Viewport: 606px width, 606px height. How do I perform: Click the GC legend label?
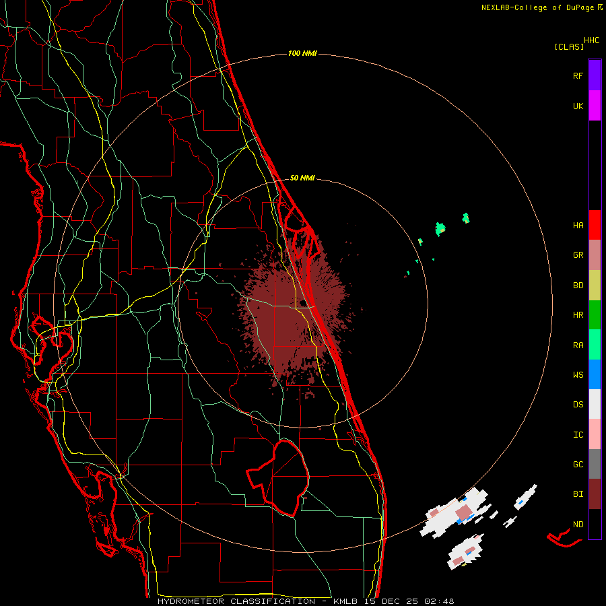tap(578, 465)
